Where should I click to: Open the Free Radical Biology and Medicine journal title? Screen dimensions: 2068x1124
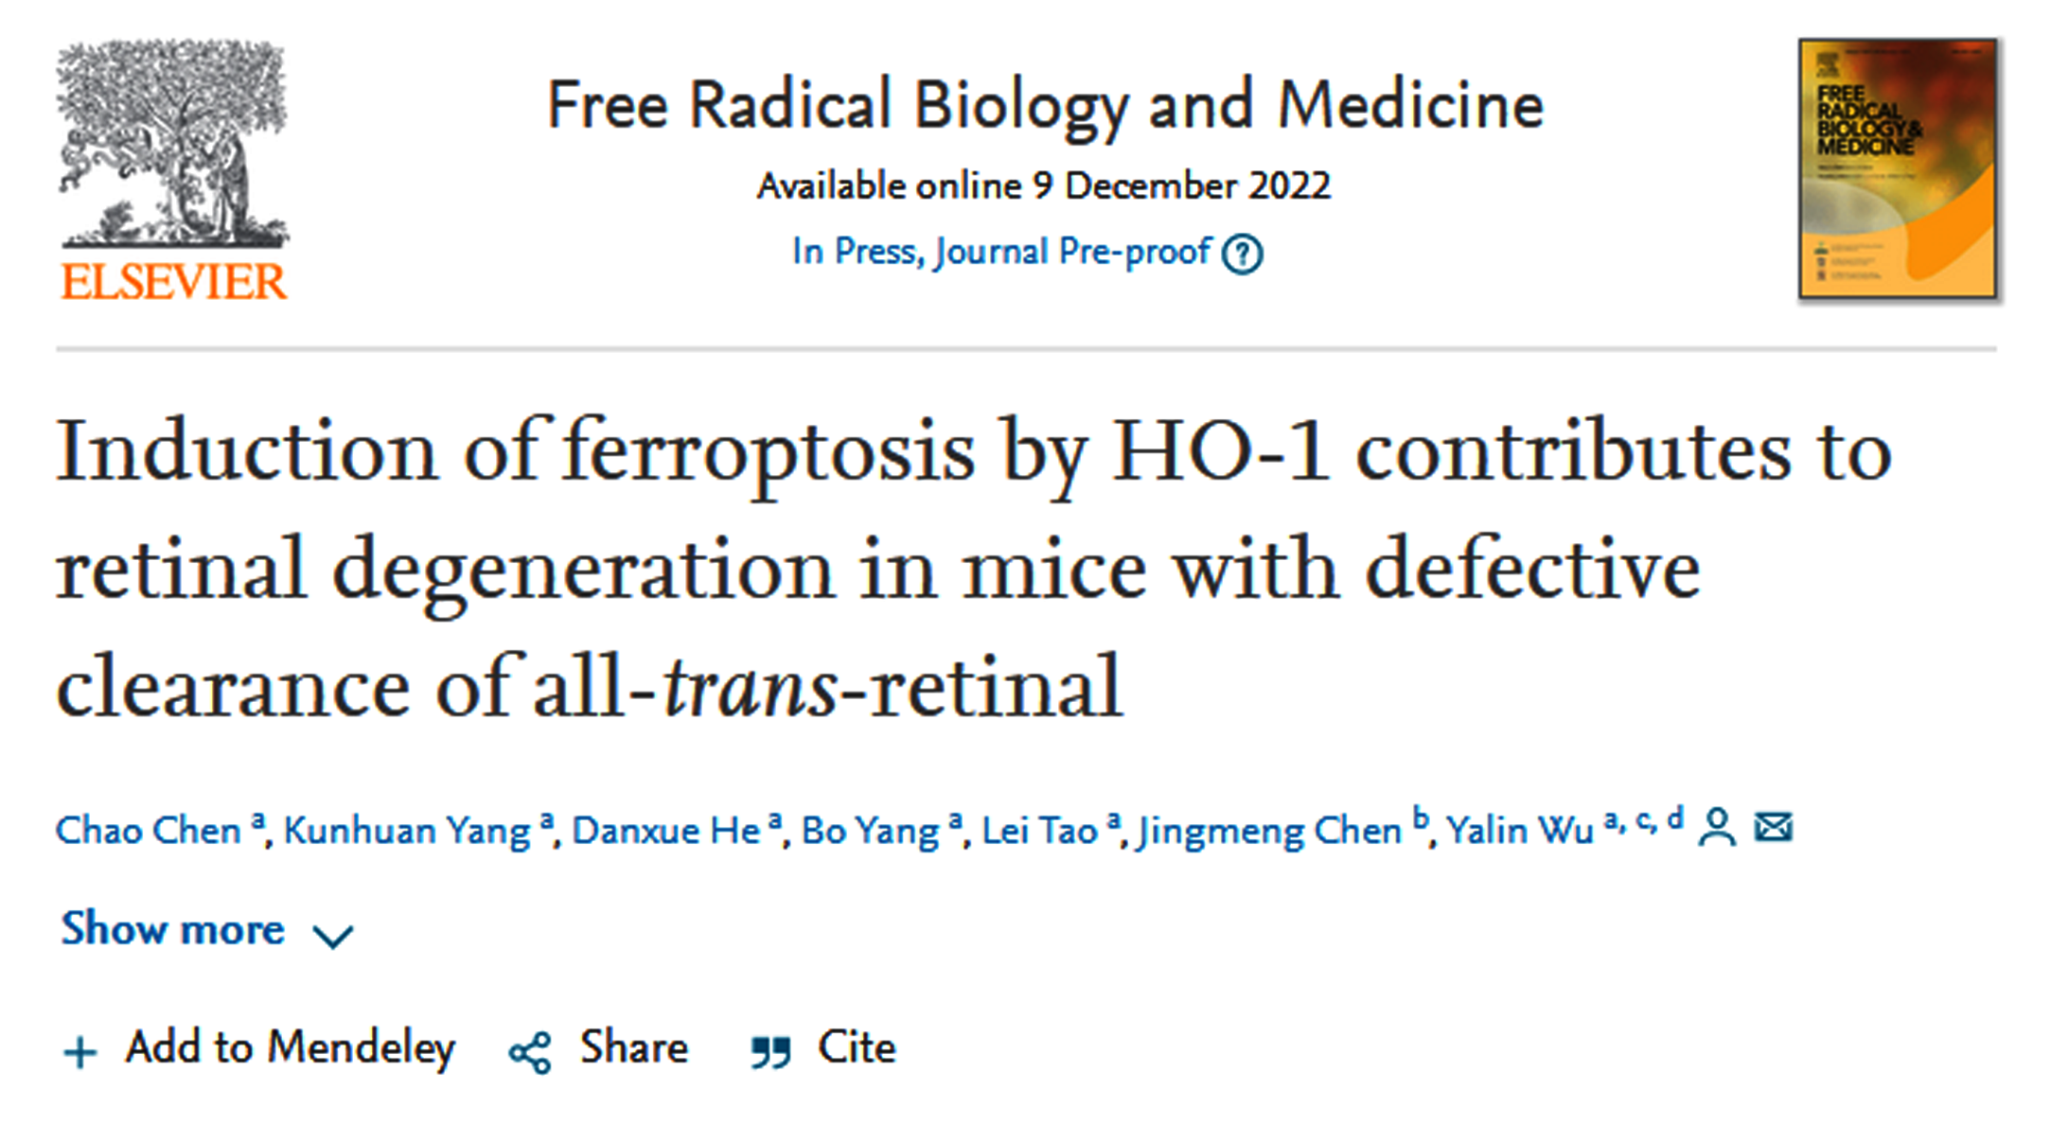(x=1045, y=105)
